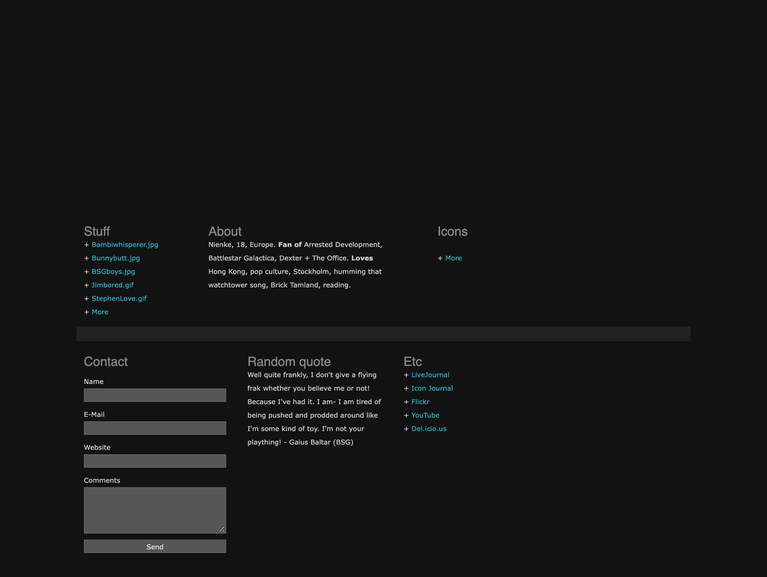Click the bold 'Loves' text

point(362,258)
